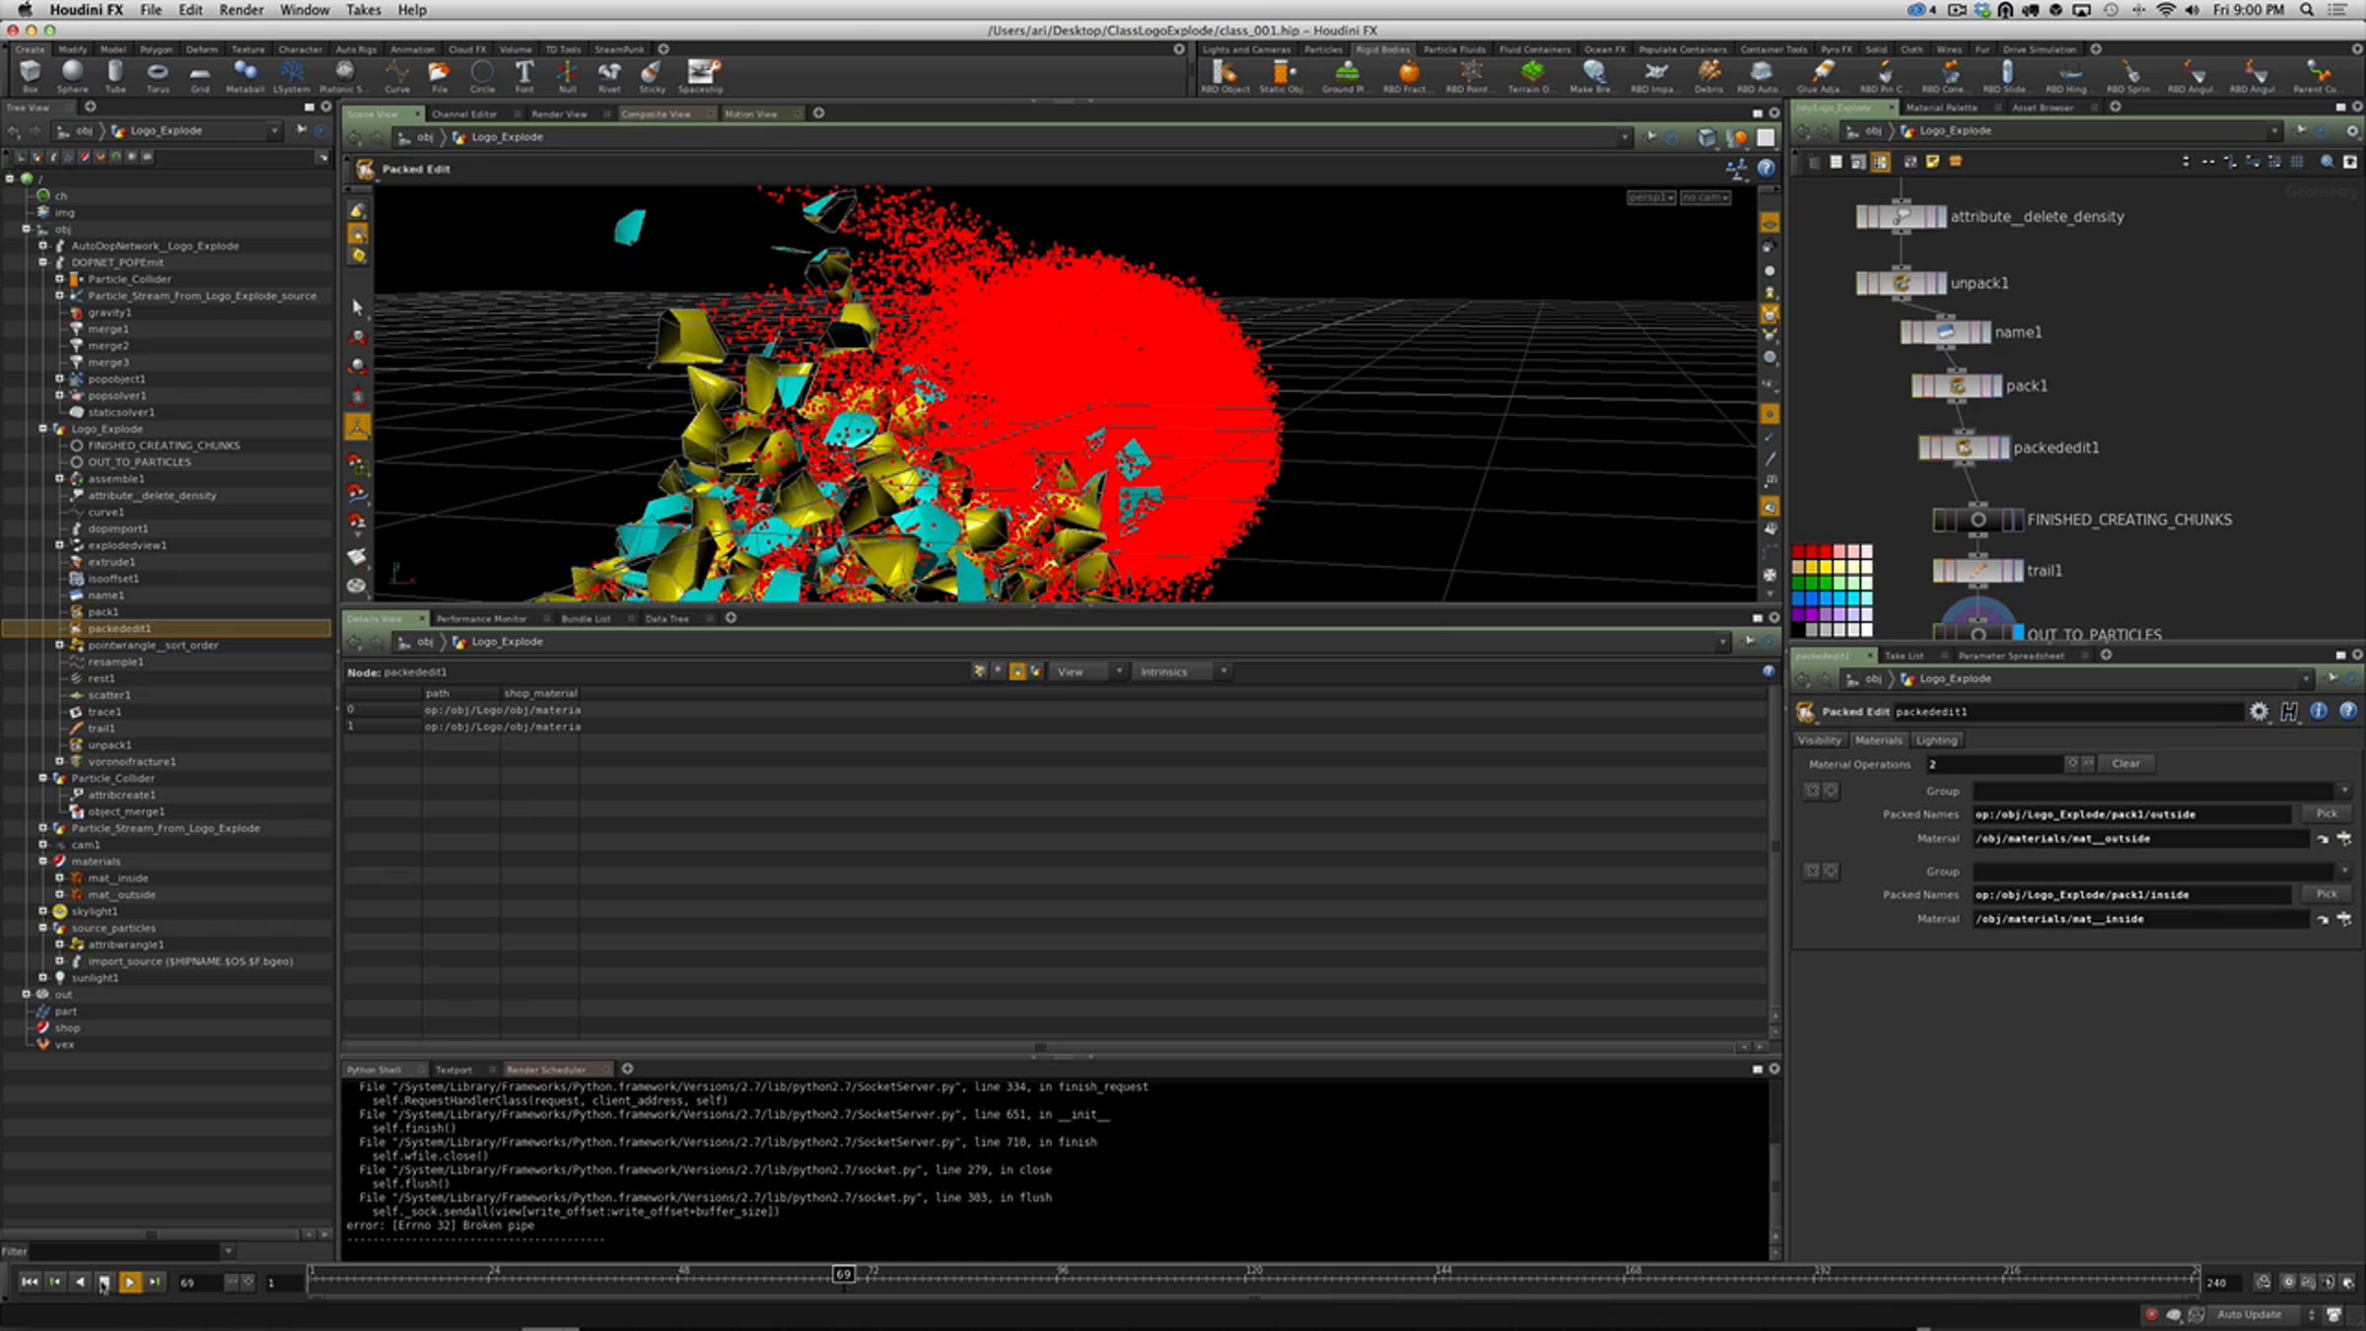
Task: Open the Packed Edit operator help
Action: pyautogui.click(x=2348, y=712)
